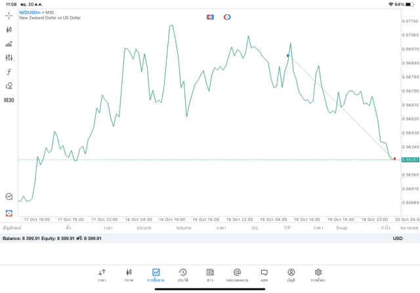Open candlestick chart type icon in sidebar
Viewport: 420px width, 293px height.
pos(9,29)
